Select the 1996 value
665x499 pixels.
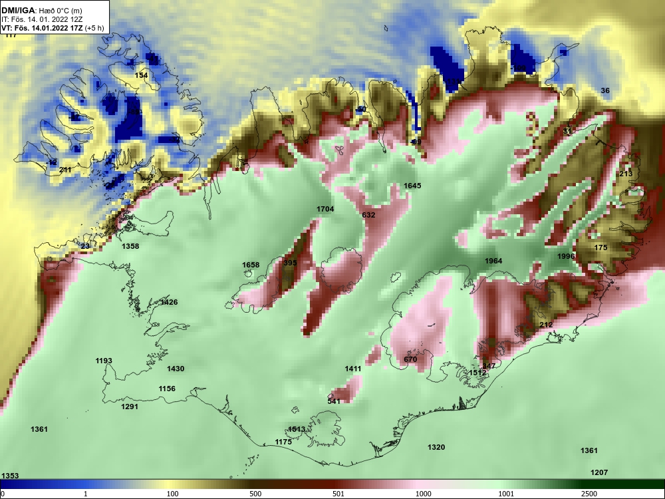coord(566,256)
